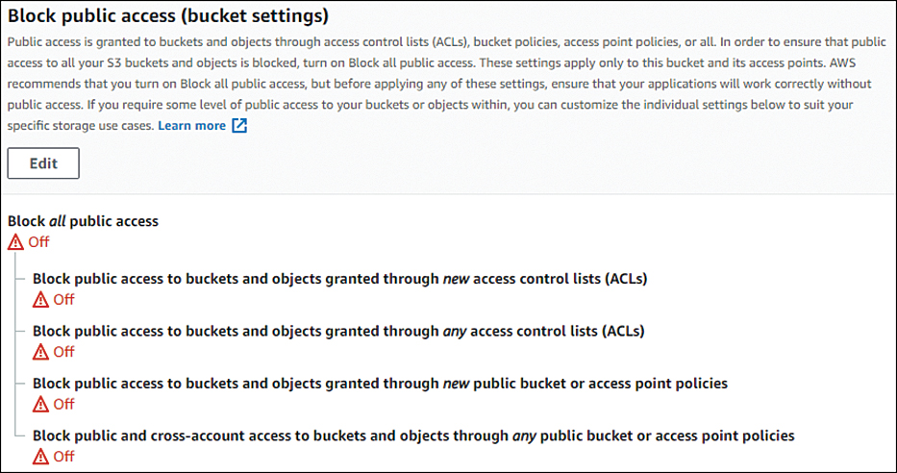The height and width of the screenshot is (473, 897).
Task: Select the Block public and cross-account access setting
Action: point(413,436)
